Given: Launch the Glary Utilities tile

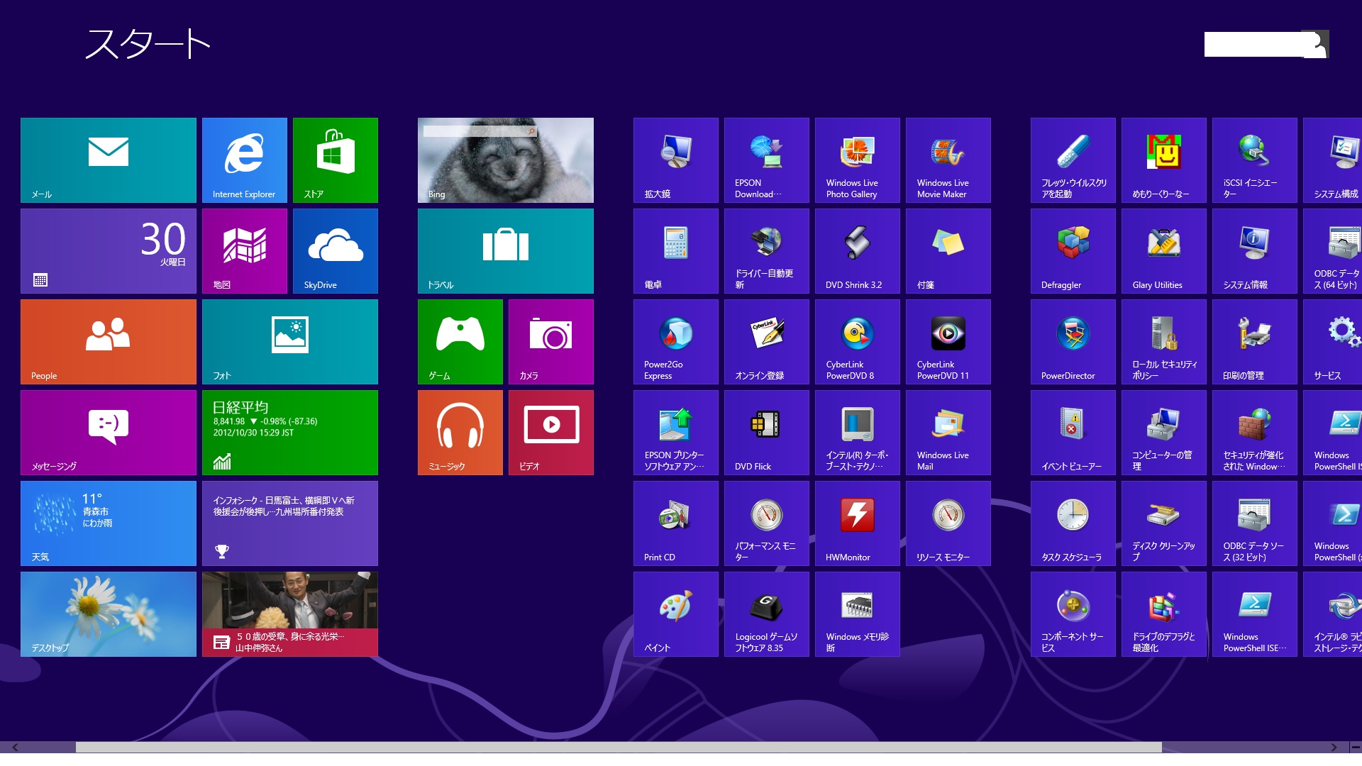Looking at the screenshot, I should (x=1163, y=250).
